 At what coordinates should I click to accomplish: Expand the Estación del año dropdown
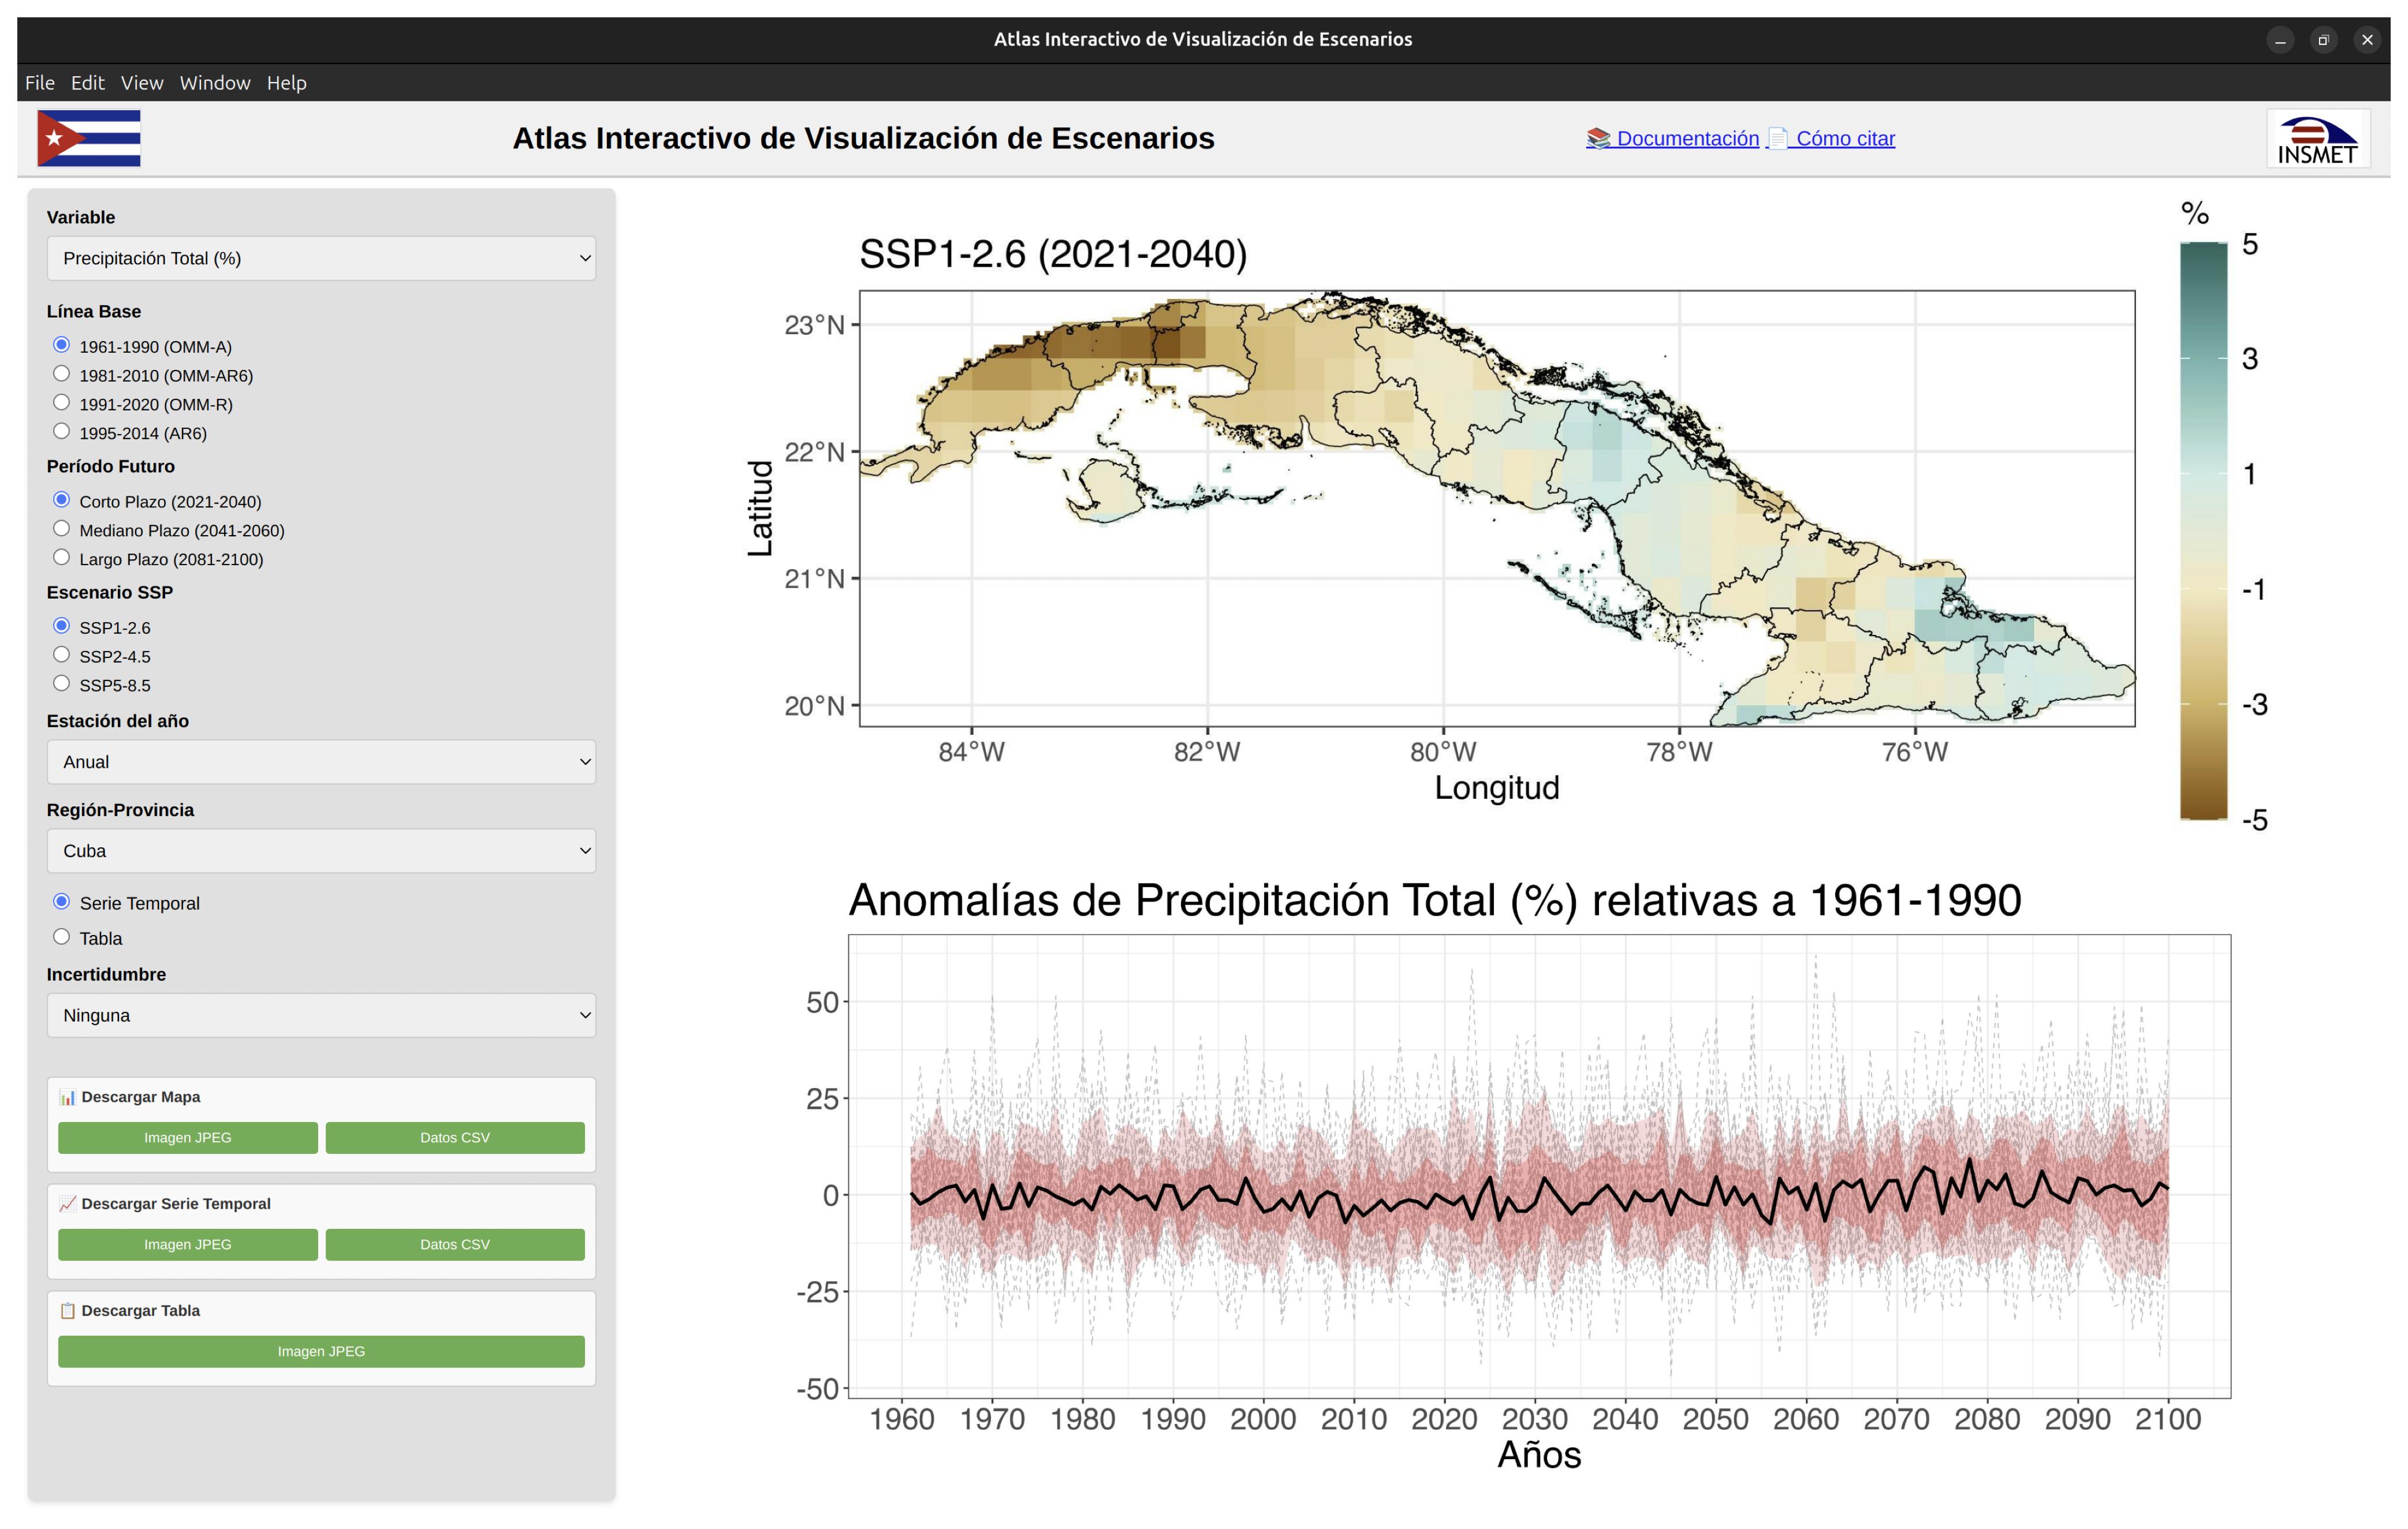321,761
